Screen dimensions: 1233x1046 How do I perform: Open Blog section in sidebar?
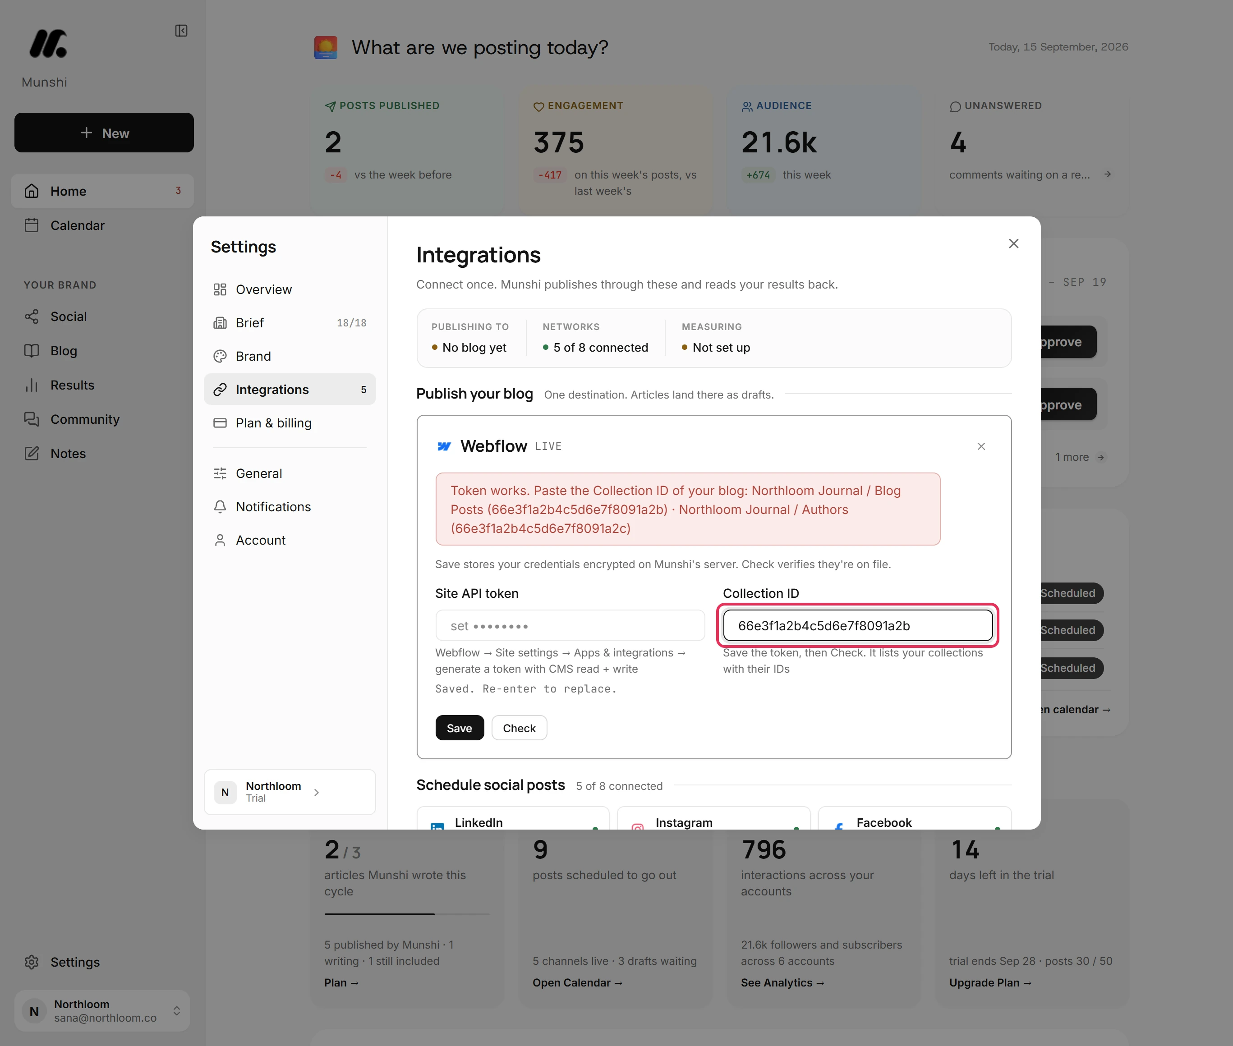(102, 351)
